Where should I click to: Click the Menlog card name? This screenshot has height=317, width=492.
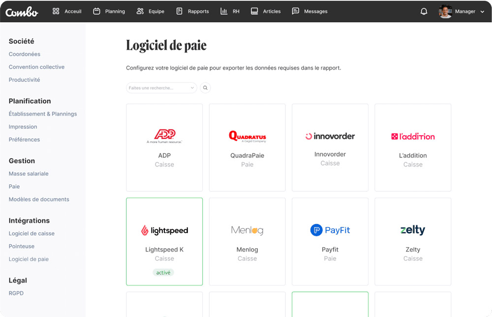(247, 250)
